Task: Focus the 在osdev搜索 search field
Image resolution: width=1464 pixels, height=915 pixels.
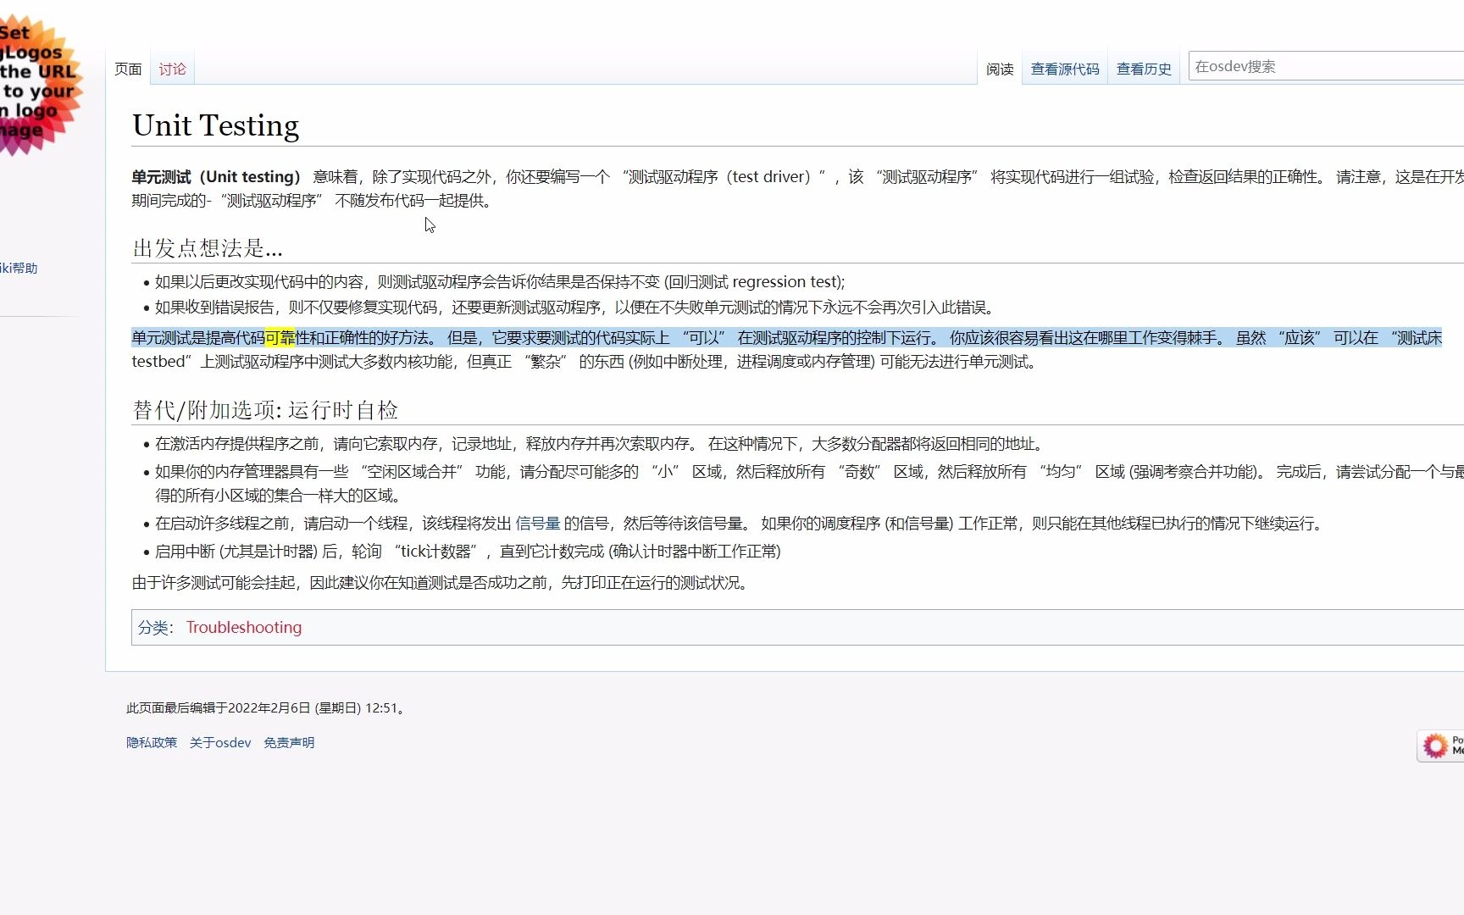Action: point(1326,66)
